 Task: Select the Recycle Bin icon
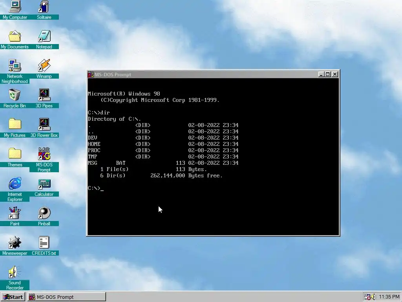point(15,95)
